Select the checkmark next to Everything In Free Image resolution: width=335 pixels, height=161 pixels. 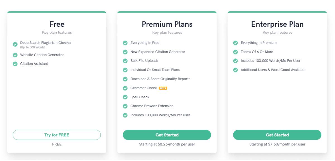tap(125, 43)
